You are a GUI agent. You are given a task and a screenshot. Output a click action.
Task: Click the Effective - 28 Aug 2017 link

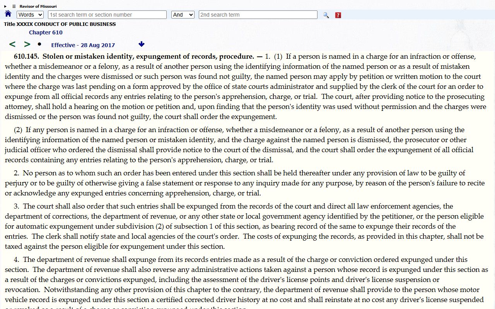click(x=83, y=45)
